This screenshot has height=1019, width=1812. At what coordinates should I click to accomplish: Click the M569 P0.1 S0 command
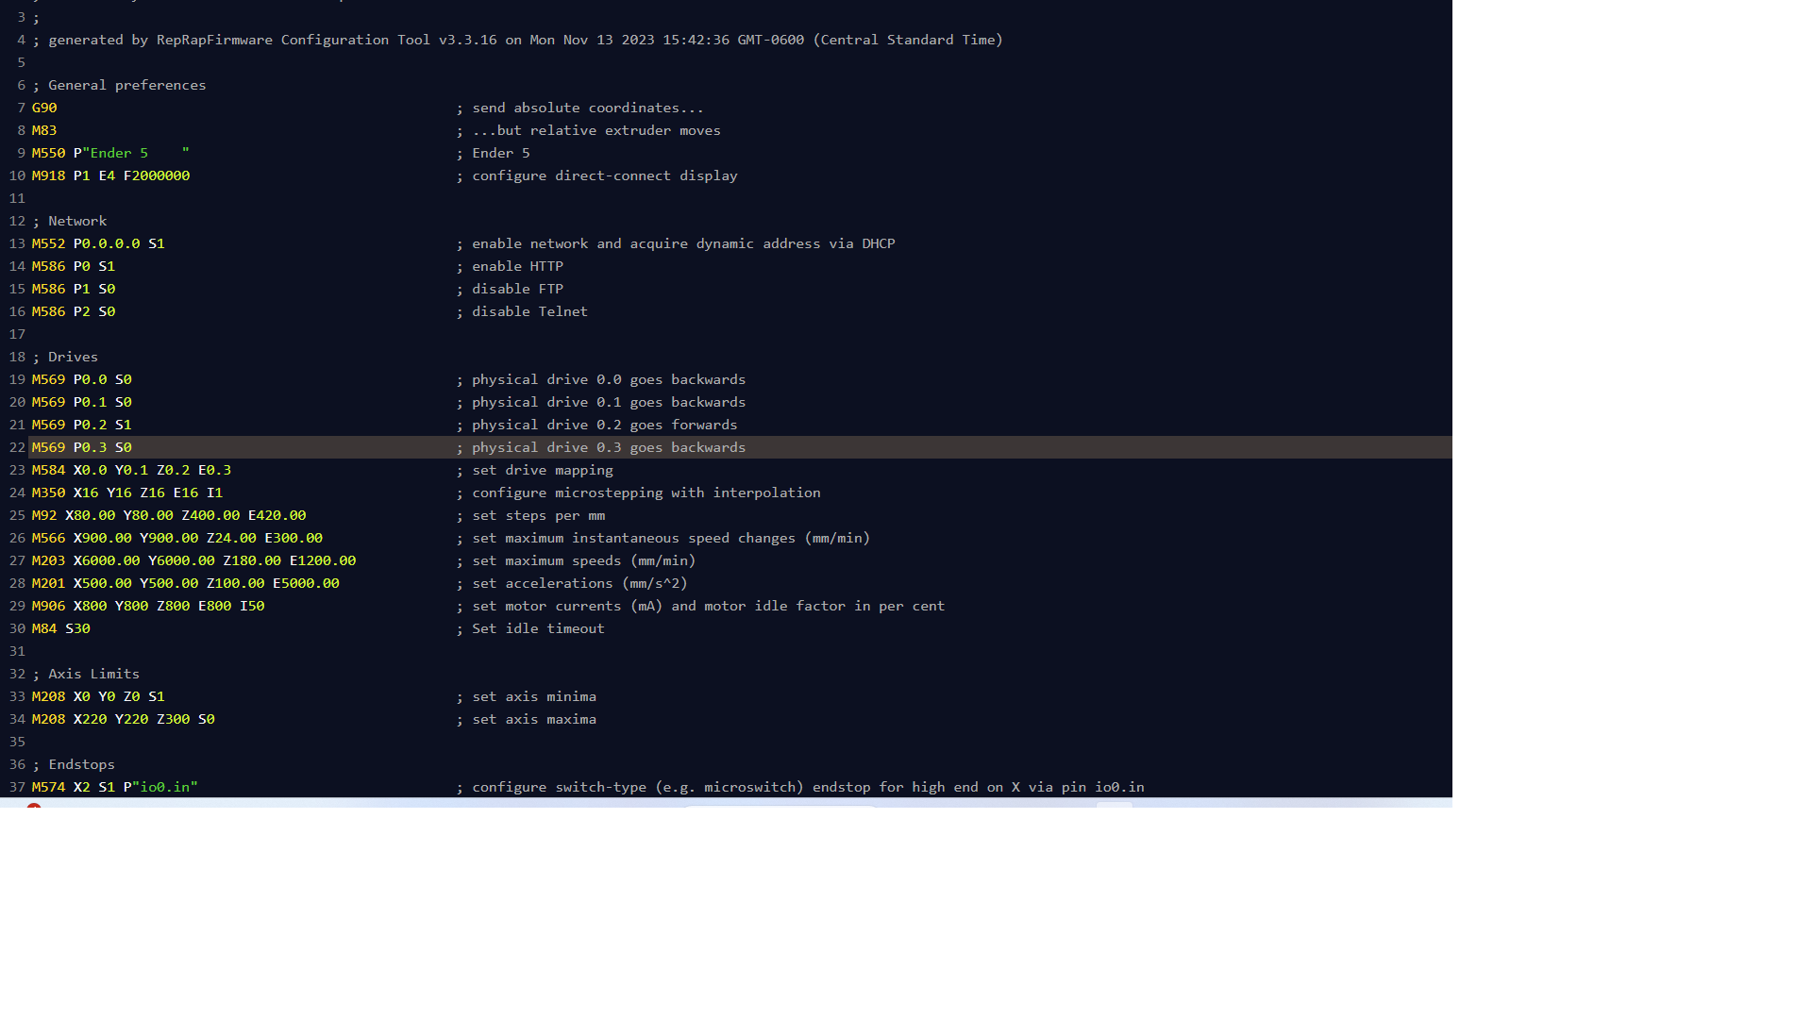(x=82, y=402)
